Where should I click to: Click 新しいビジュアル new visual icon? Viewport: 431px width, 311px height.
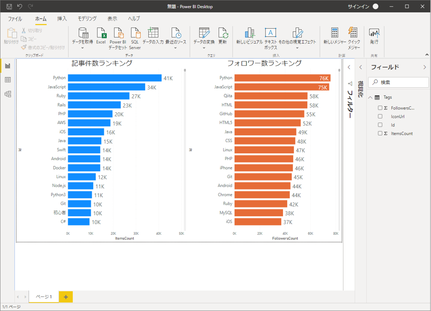[250, 33]
